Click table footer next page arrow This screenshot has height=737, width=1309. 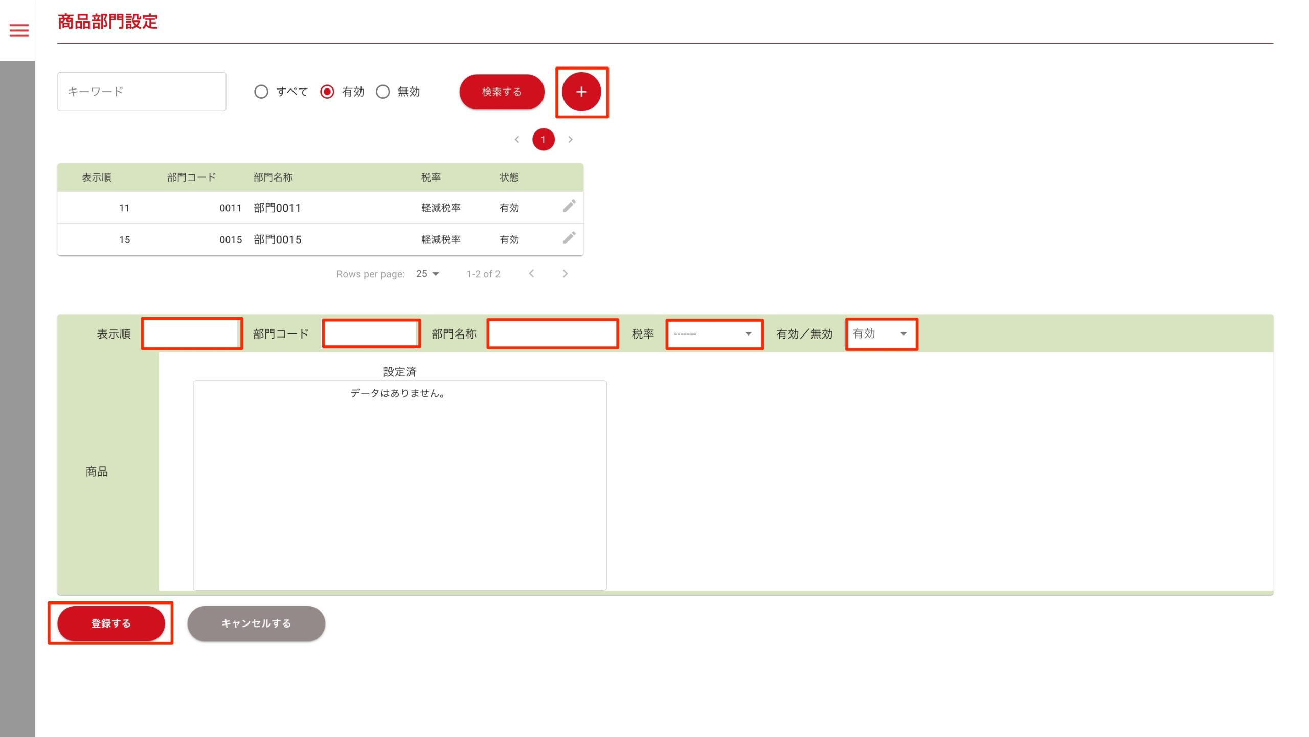pos(565,274)
